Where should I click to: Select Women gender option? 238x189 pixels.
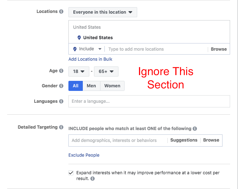click(112, 86)
